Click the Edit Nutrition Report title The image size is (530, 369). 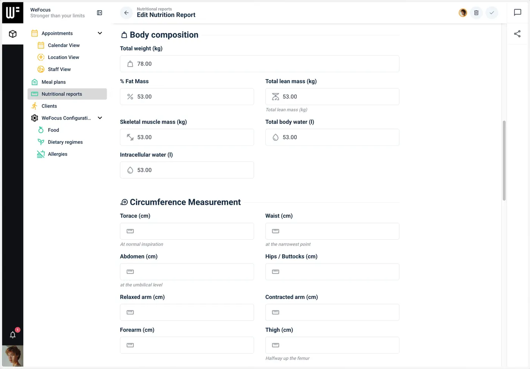pos(166,15)
